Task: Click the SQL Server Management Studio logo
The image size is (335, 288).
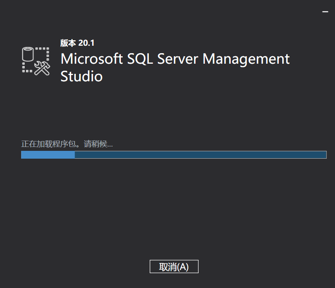Action: [x=36, y=61]
